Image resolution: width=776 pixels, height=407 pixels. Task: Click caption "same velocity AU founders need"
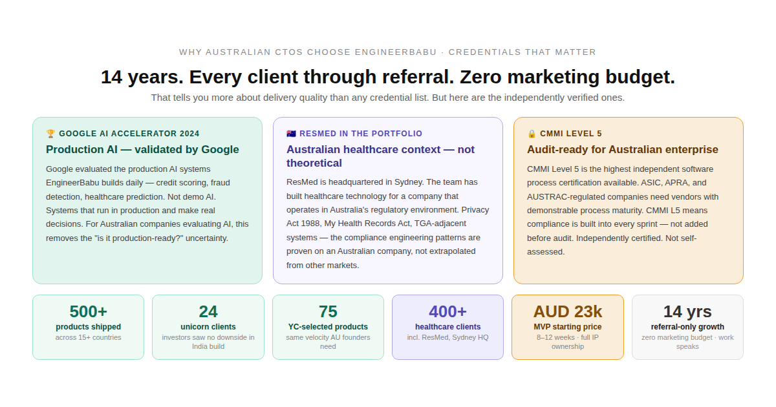click(x=329, y=342)
